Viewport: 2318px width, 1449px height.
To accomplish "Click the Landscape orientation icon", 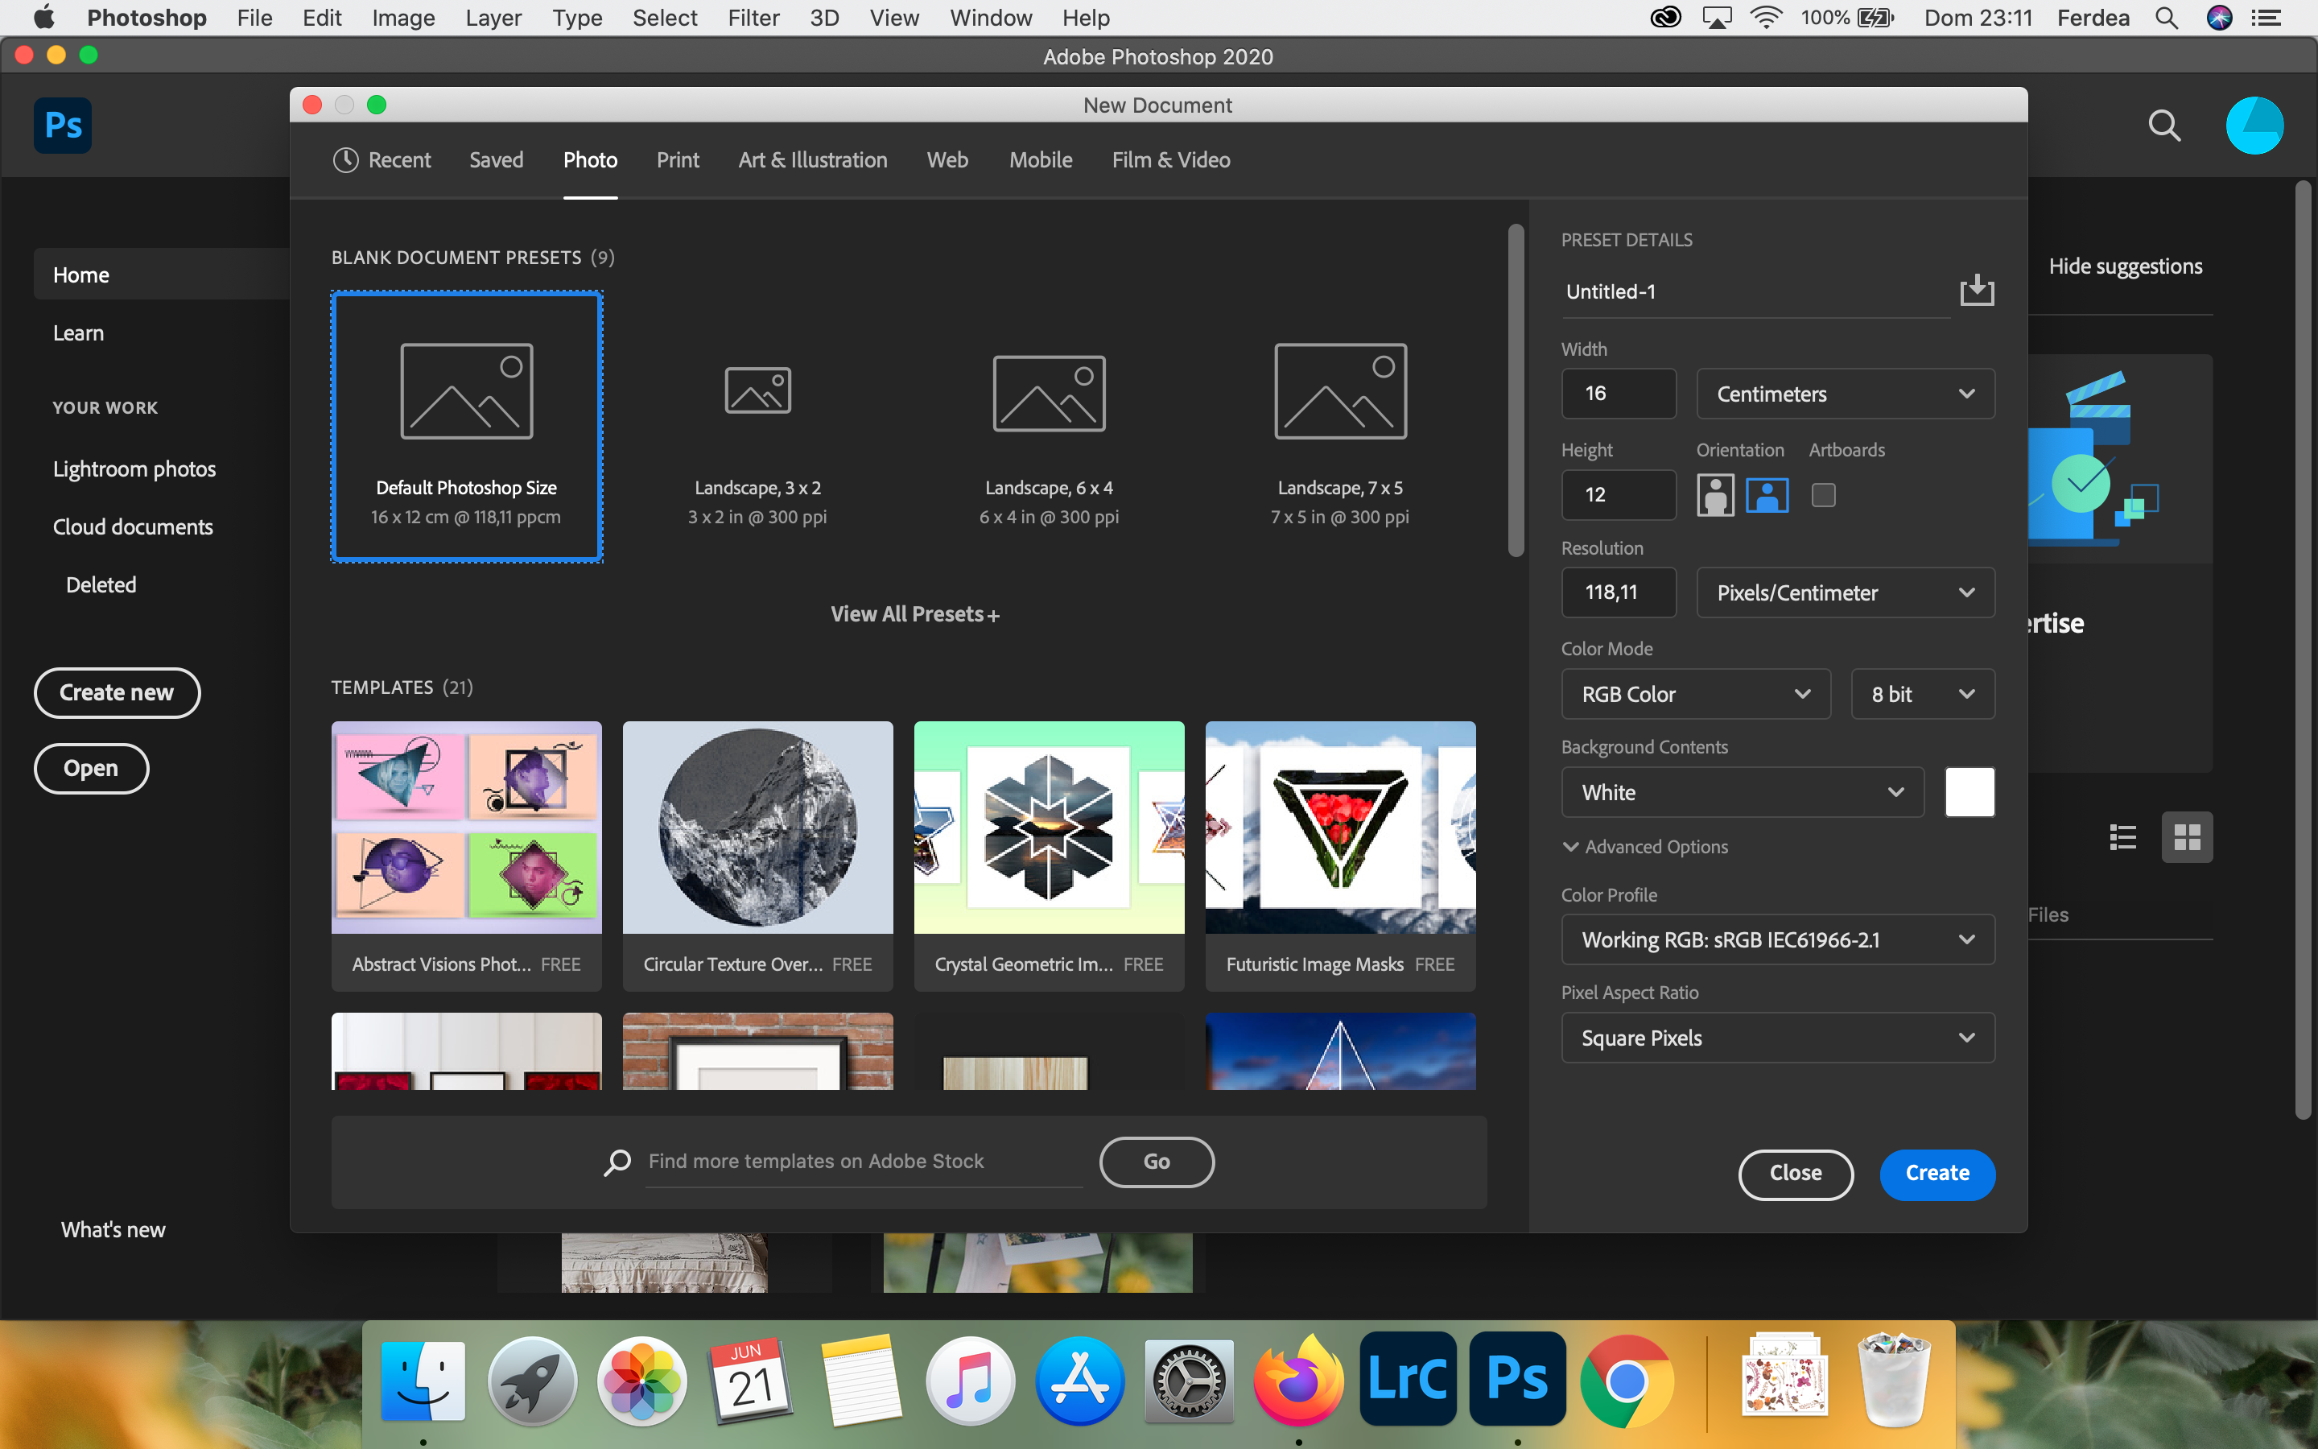I will coord(1766,493).
